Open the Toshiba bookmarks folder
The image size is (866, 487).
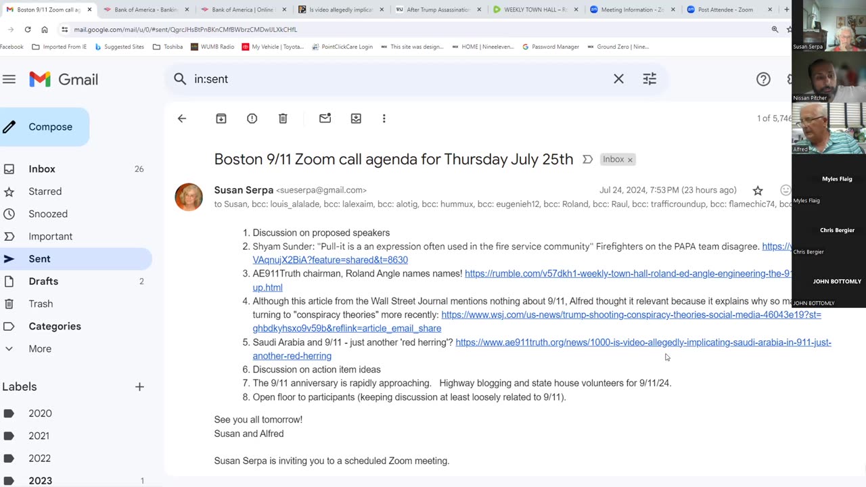[168, 47]
